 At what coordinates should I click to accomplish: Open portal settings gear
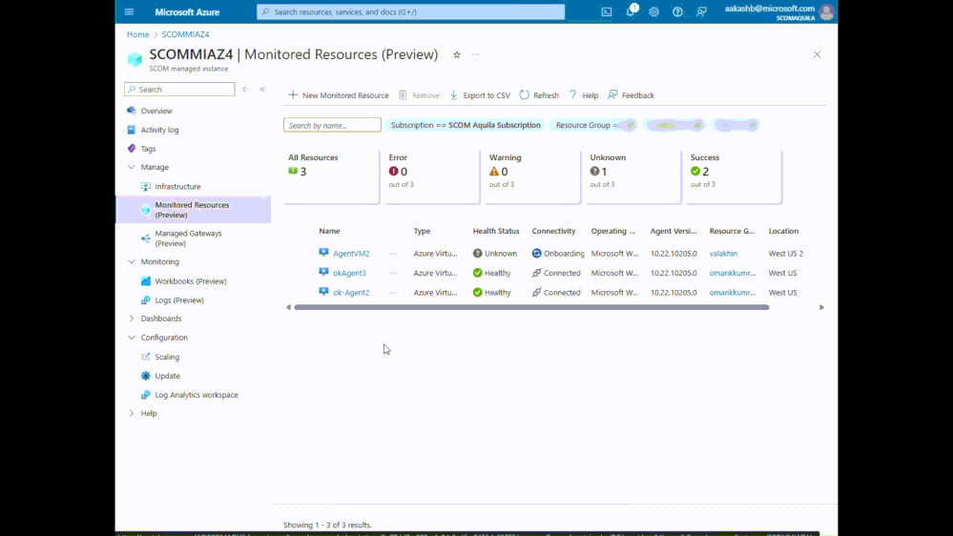pos(654,11)
